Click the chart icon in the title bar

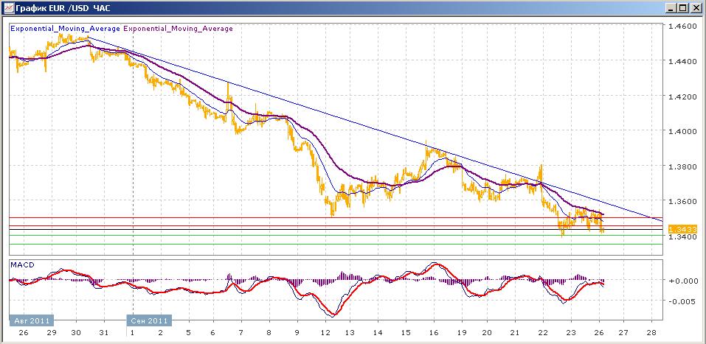click(x=8, y=8)
